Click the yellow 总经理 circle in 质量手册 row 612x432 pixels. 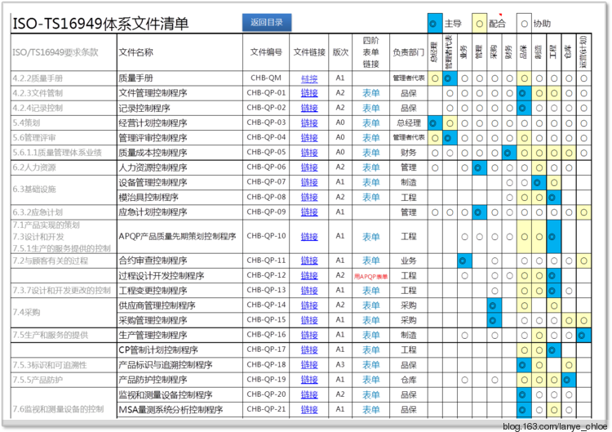(435, 78)
